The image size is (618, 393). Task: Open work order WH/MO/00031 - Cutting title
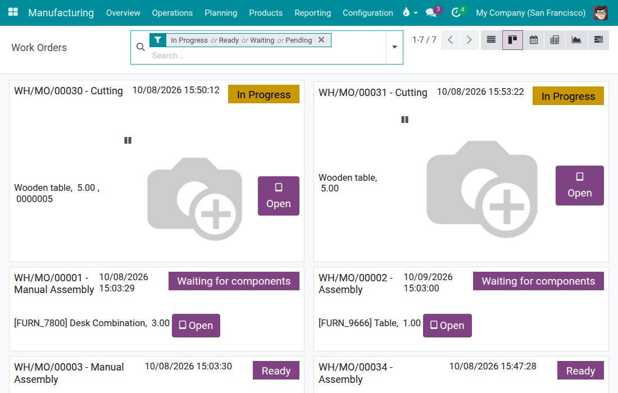tap(373, 93)
